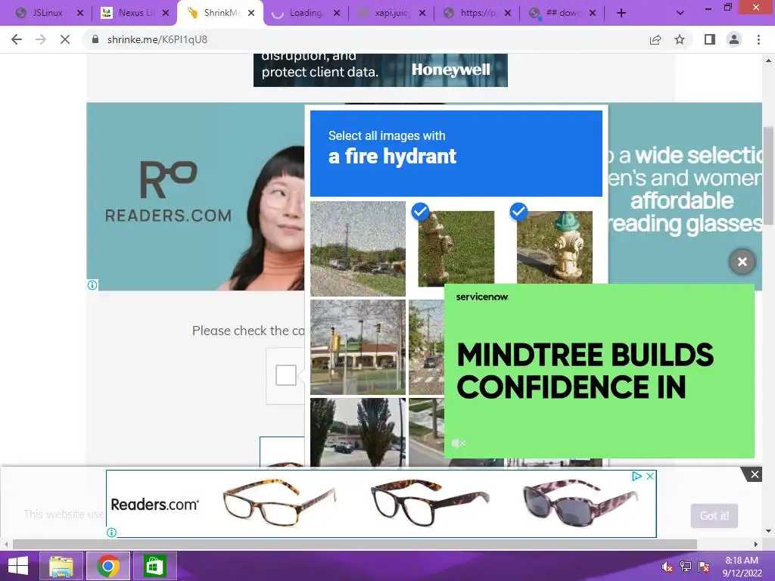The width and height of the screenshot is (775, 581).
Task: Open a new browser tab
Action: point(621,14)
